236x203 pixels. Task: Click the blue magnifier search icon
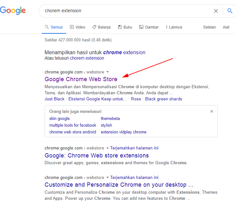point(230,11)
